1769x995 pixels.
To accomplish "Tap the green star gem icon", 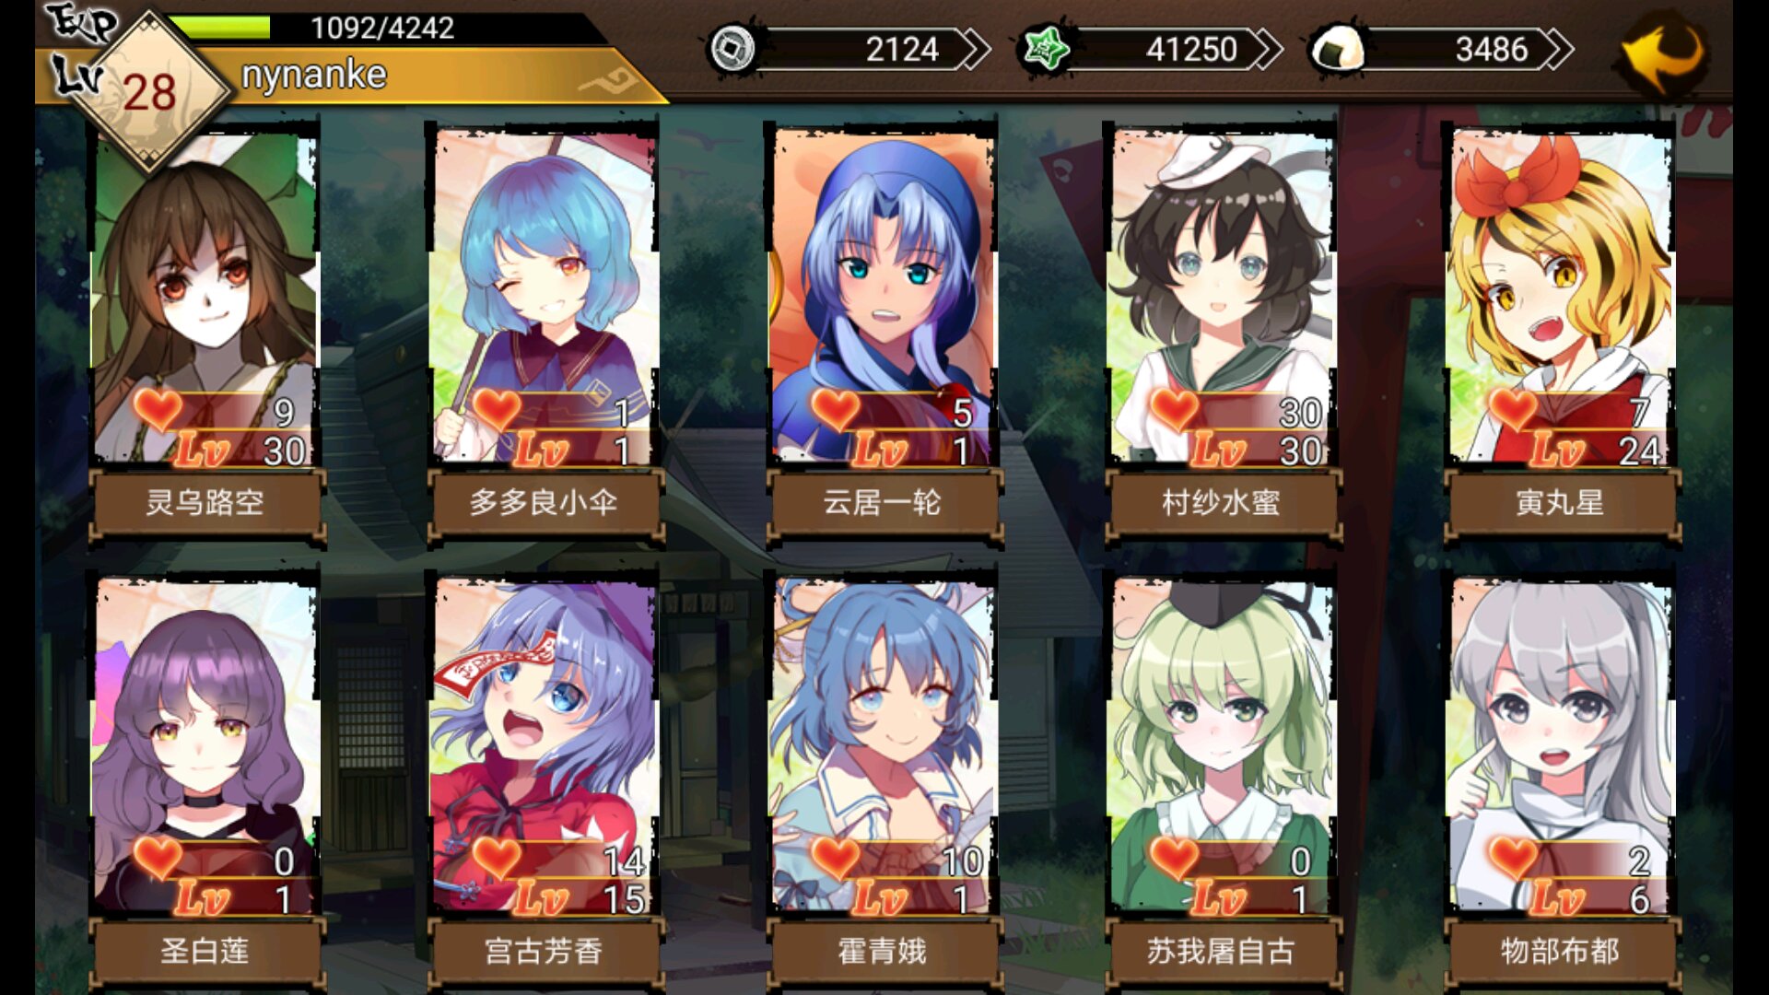I will point(1046,48).
